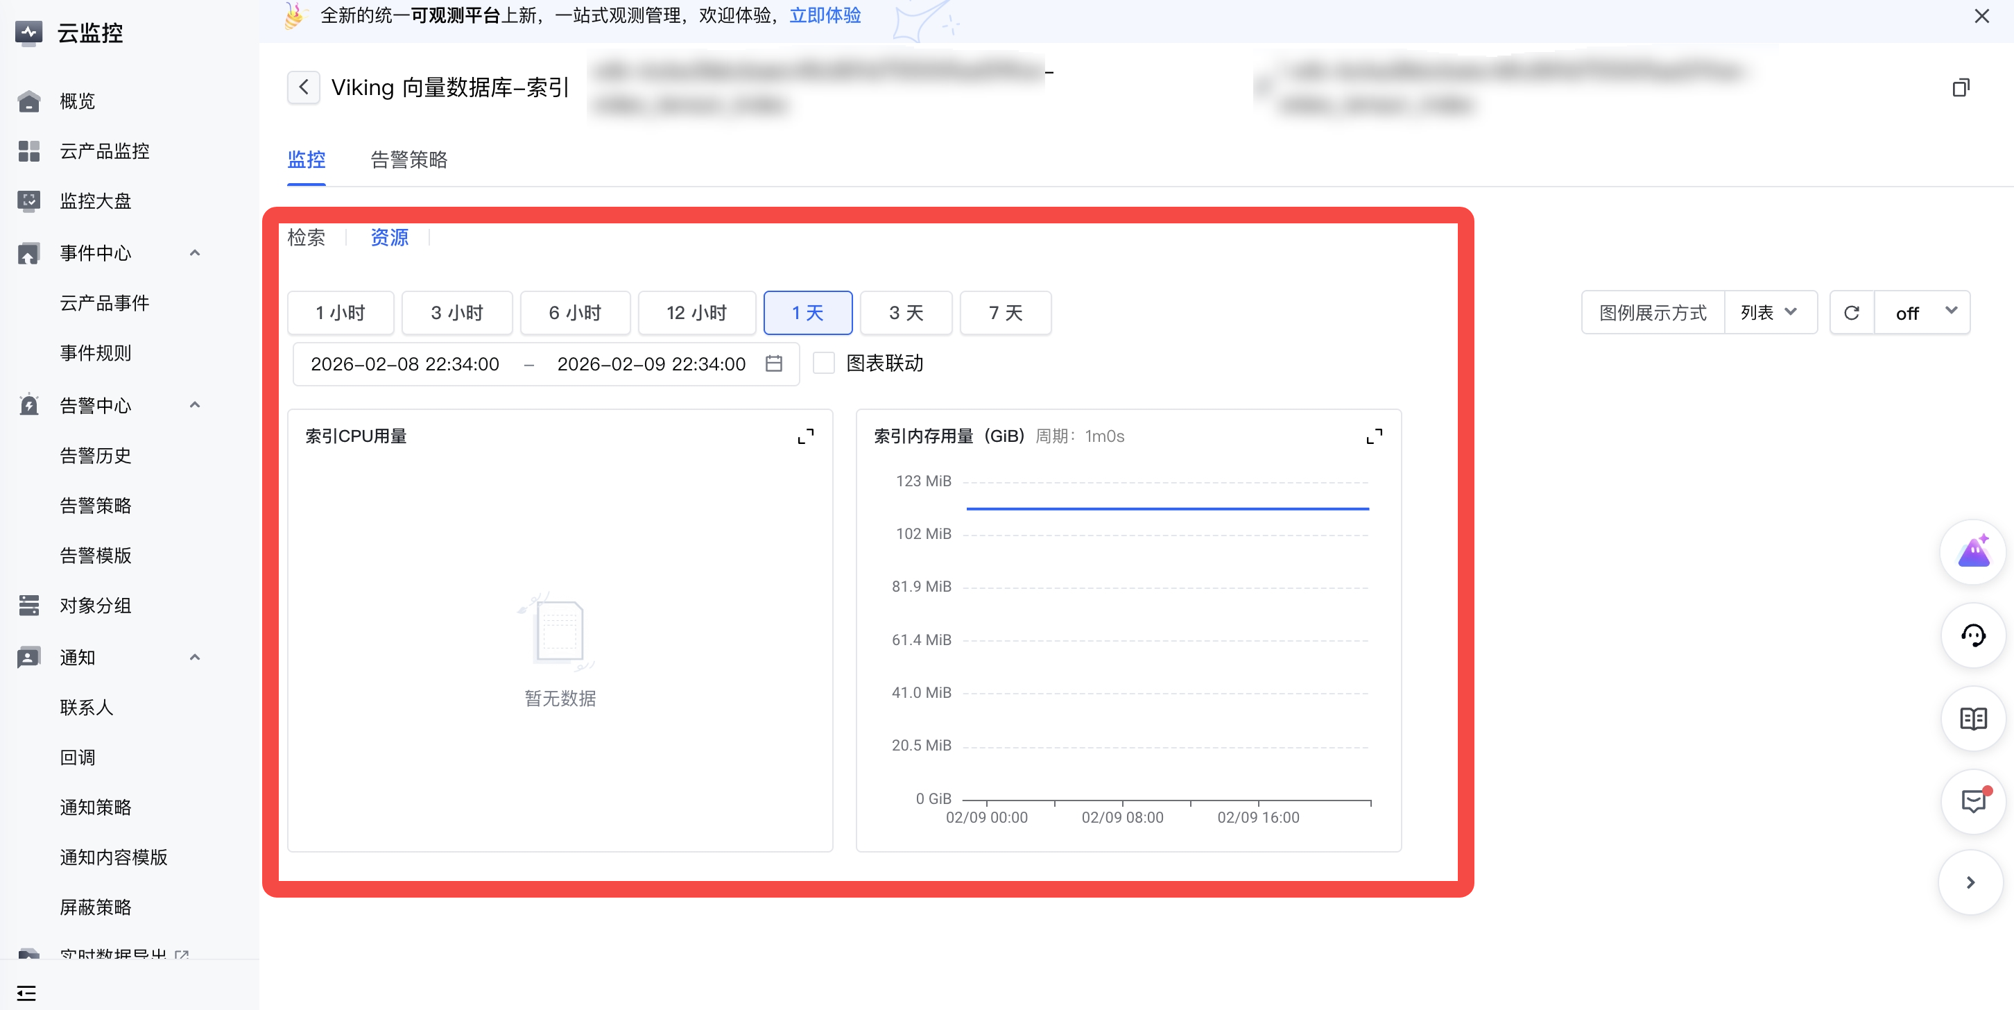2014x1010 pixels.
Task: Open the off auto-refresh dropdown
Action: click(1922, 313)
